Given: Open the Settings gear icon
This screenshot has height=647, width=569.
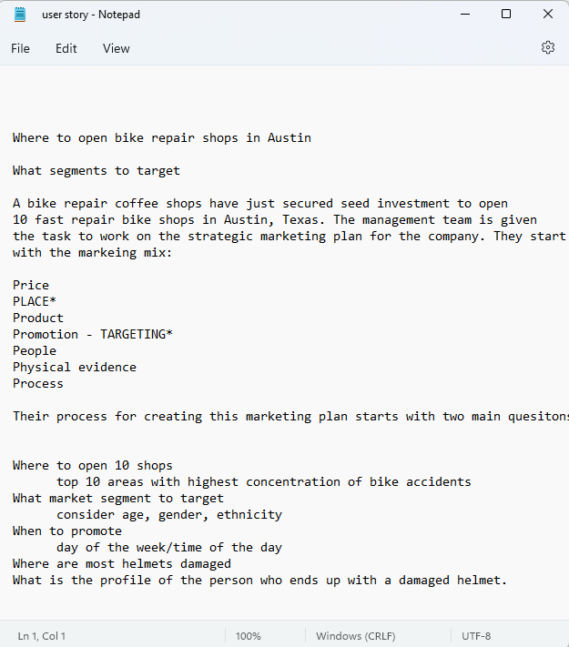Looking at the screenshot, I should click(548, 48).
